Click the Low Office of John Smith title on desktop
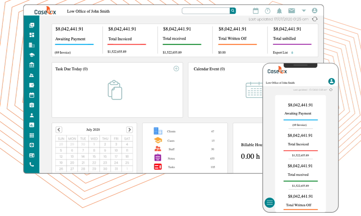The width and height of the screenshot is (361, 216). pos(88,11)
